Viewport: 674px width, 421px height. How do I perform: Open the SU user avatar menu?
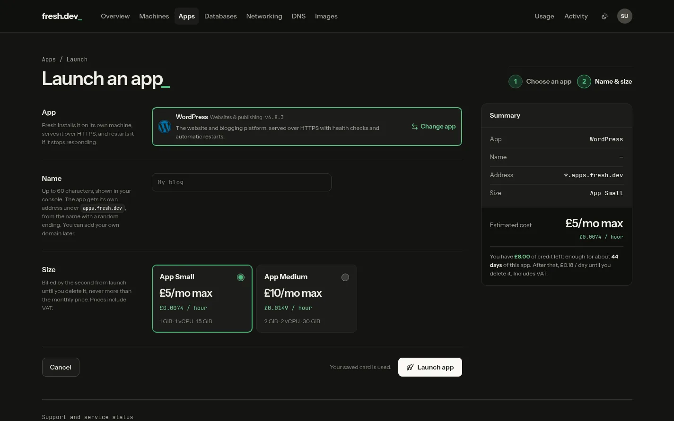(x=625, y=16)
